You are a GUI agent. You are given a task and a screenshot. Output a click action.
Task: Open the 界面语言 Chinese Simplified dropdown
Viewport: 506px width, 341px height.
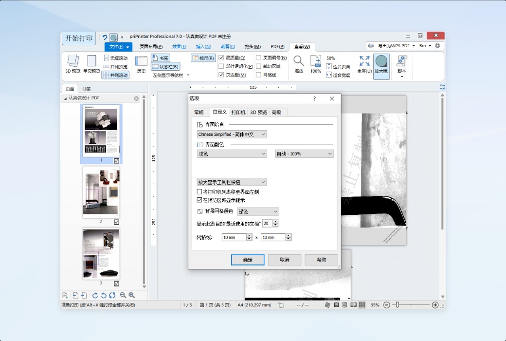coord(232,134)
